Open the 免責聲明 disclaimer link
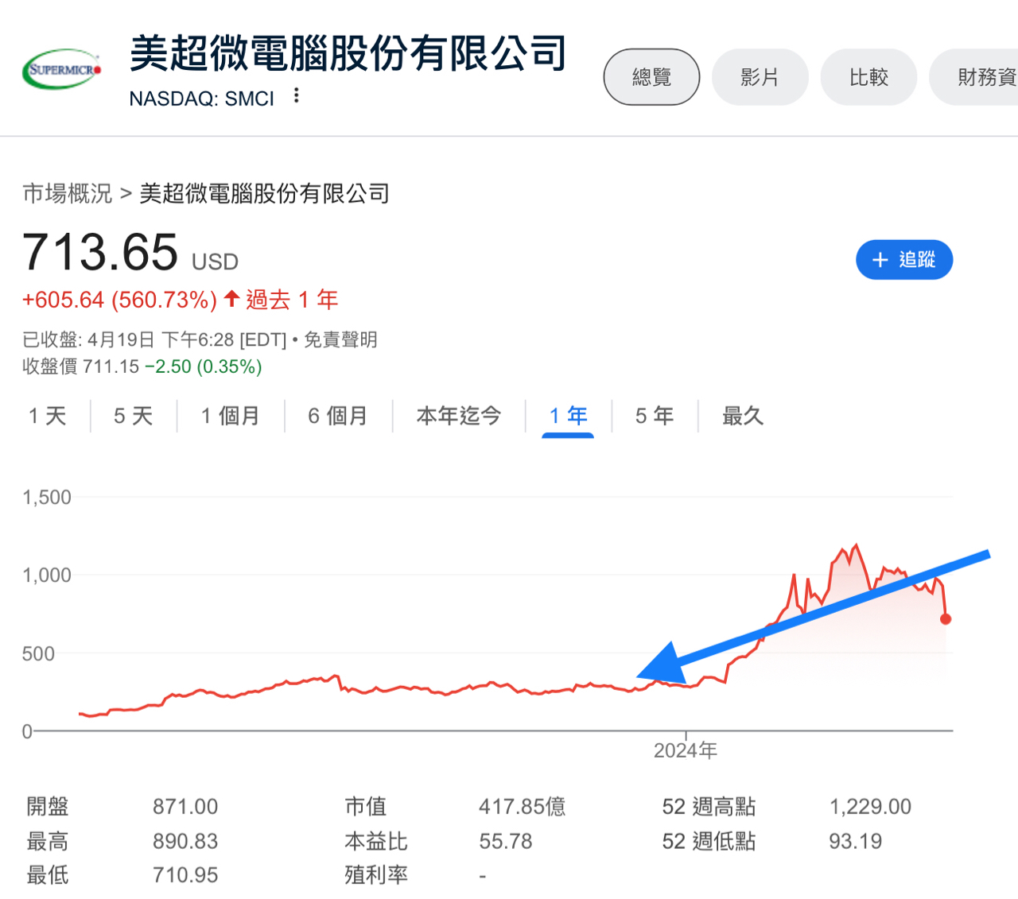1018x899 pixels. point(340,340)
